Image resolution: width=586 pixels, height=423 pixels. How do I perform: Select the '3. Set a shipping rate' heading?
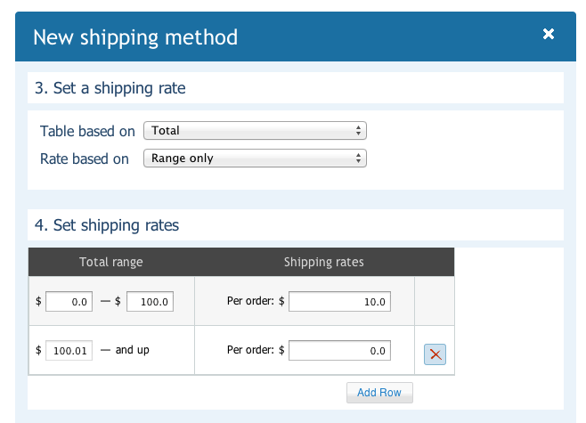pyautogui.click(x=110, y=88)
